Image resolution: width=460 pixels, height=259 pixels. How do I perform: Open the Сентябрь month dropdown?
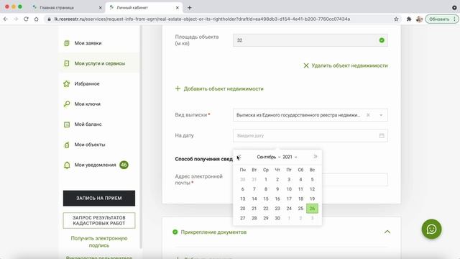click(268, 157)
